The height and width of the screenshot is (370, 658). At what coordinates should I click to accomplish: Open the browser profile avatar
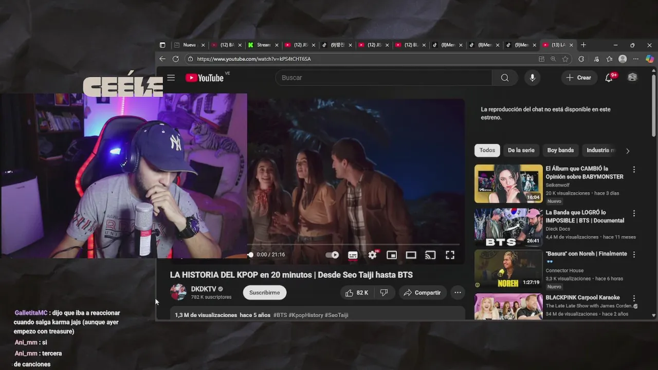623,59
